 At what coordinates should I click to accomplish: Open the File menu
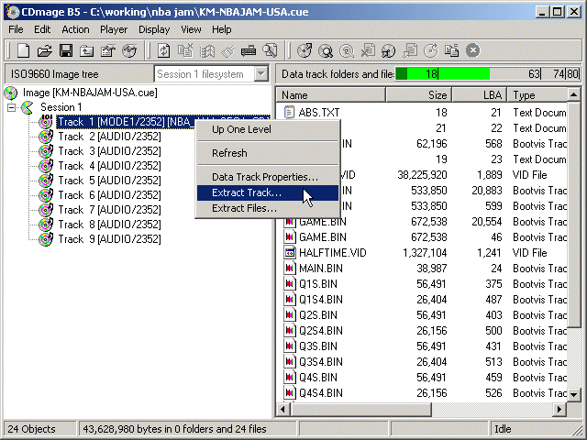coord(16,29)
